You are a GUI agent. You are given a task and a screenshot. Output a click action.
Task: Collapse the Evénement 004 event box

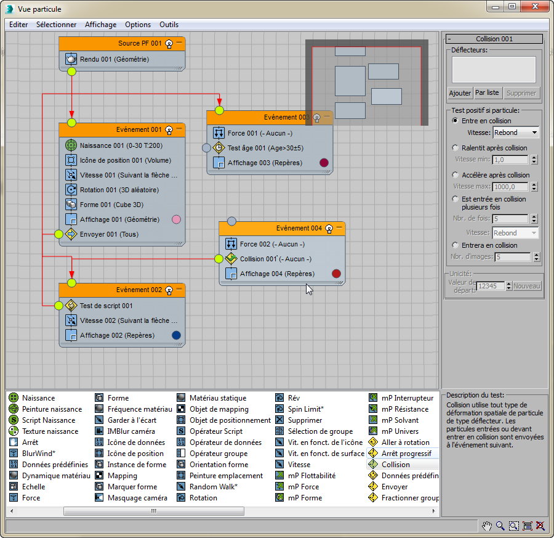pos(339,228)
